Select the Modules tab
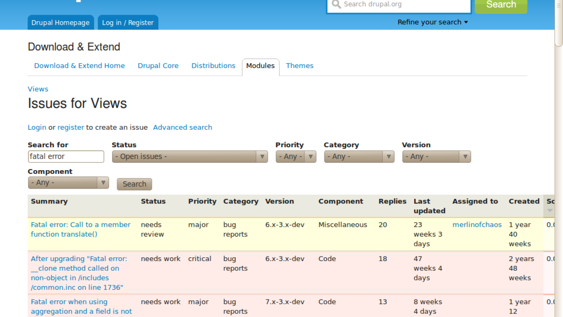 (260, 66)
